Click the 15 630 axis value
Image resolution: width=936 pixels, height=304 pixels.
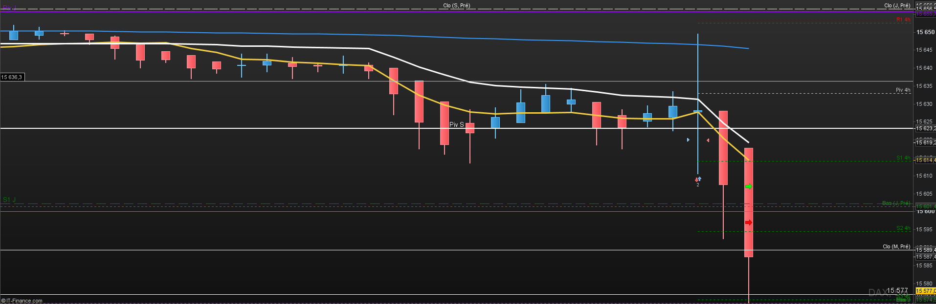[924, 104]
